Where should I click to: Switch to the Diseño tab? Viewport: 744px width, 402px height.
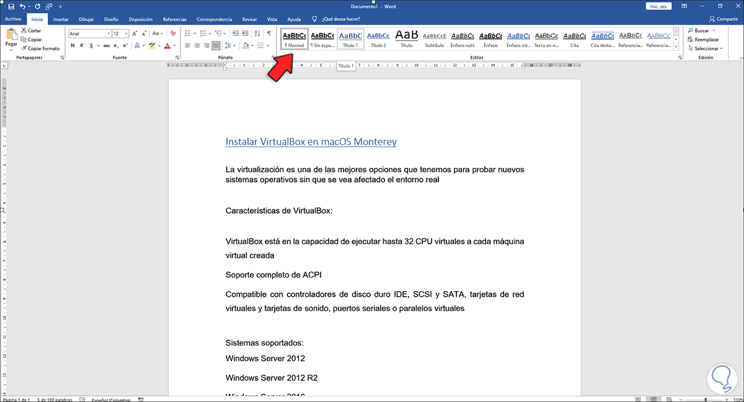coord(111,19)
